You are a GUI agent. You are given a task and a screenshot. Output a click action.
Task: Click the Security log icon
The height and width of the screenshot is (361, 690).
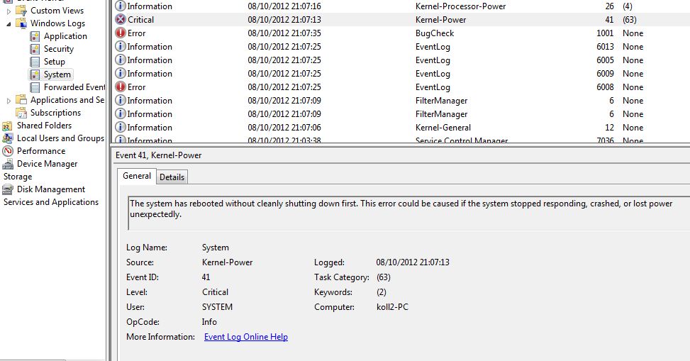pyautogui.click(x=35, y=49)
